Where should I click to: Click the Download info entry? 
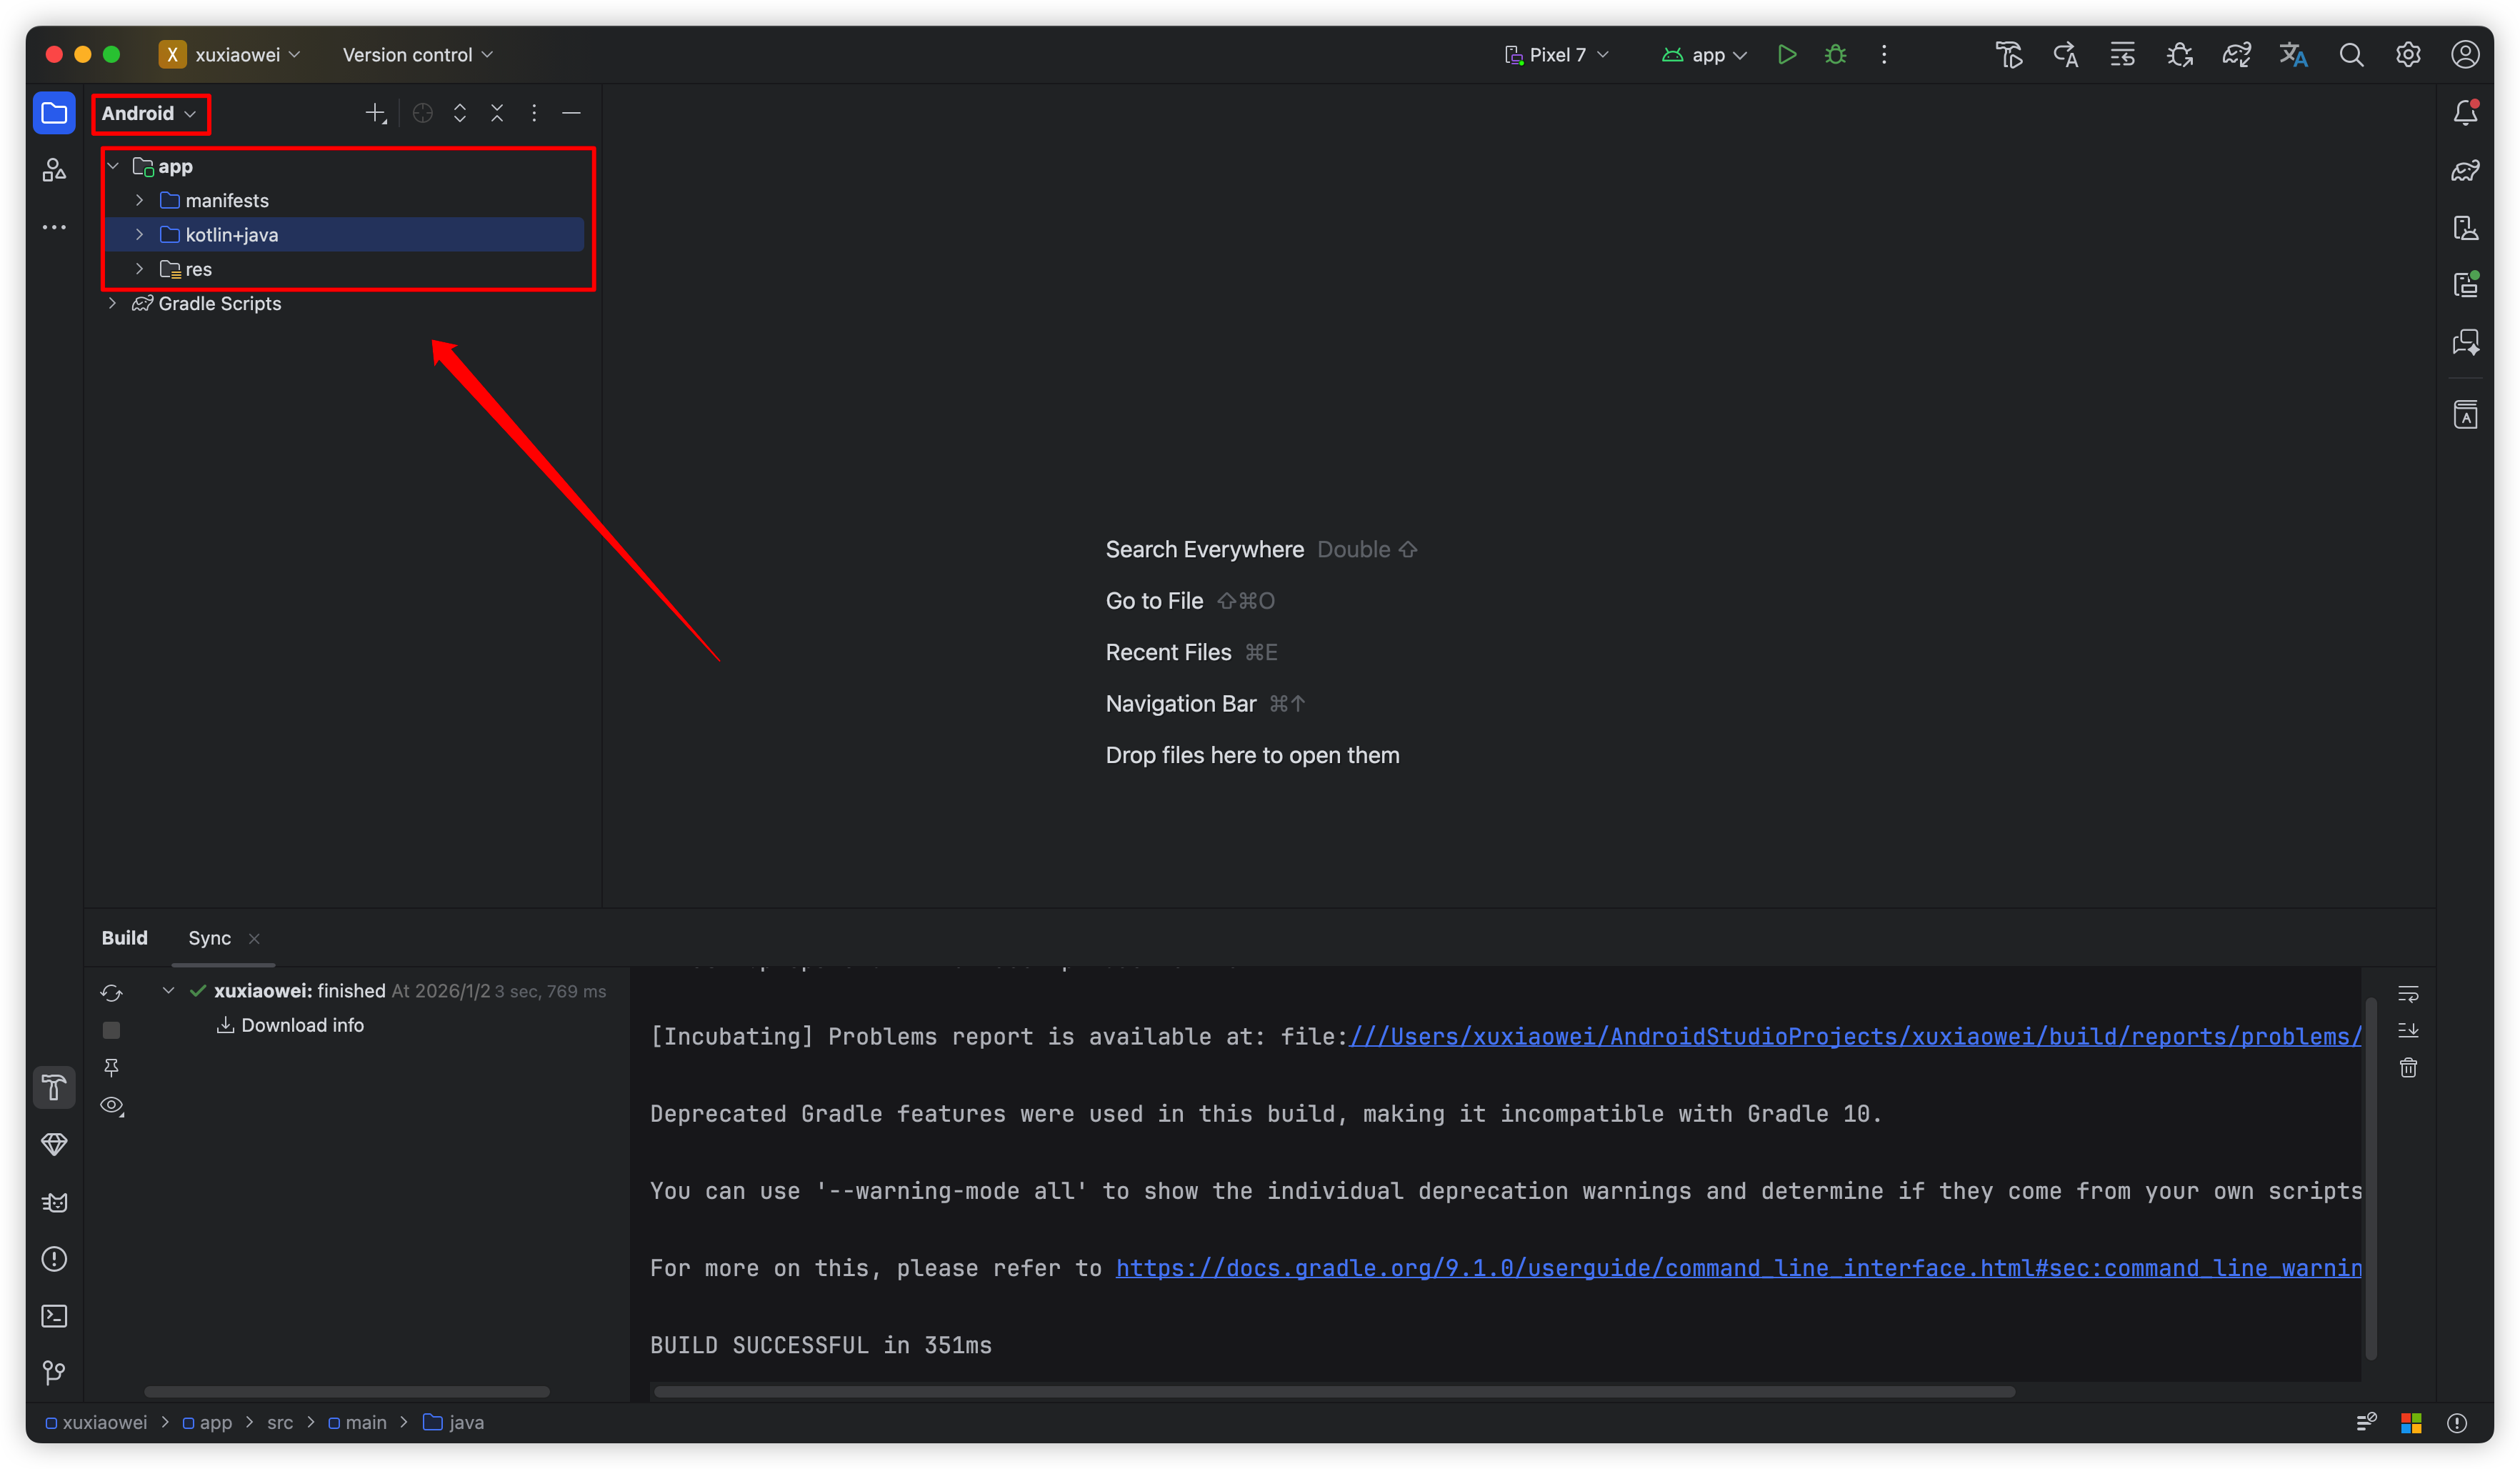click(302, 1025)
